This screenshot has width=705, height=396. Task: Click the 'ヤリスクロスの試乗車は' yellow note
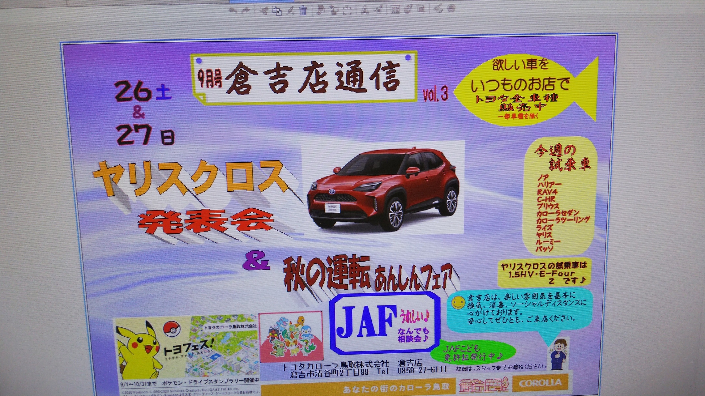(x=544, y=273)
